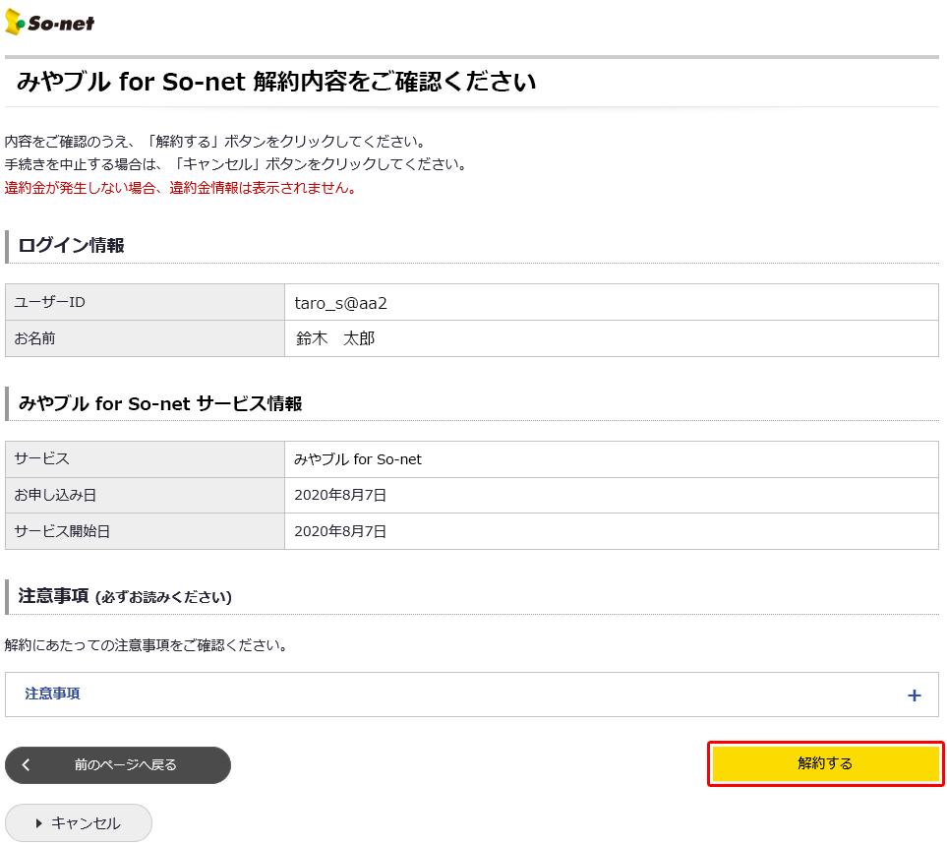Click the ログイン情報 section heading
This screenshot has height=846, width=947.
(x=71, y=247)
